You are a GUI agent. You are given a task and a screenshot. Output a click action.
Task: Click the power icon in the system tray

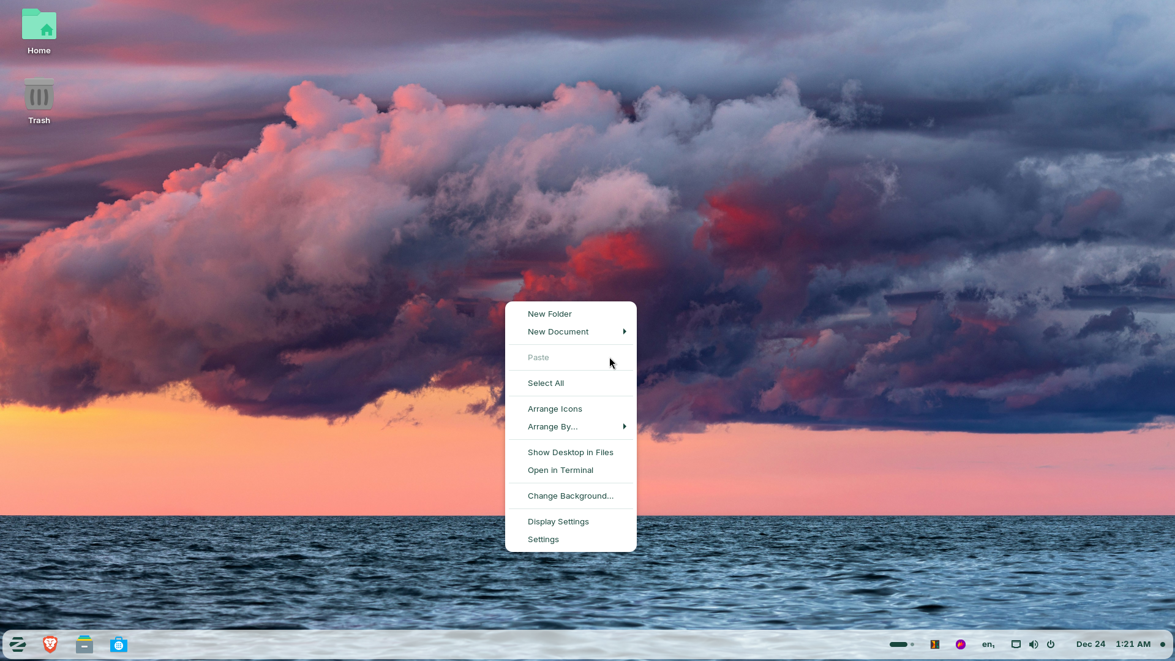click(1051, 644)
